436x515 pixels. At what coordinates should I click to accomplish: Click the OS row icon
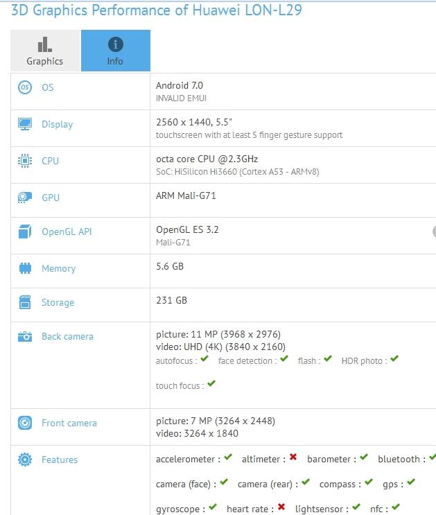(x=25, y=87)
